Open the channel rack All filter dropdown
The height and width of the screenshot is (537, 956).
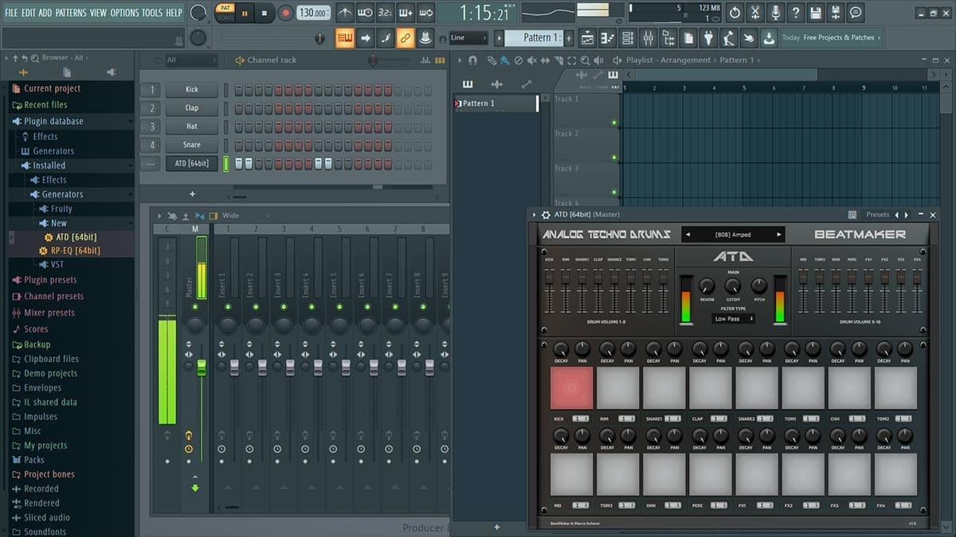coord(190,60)
